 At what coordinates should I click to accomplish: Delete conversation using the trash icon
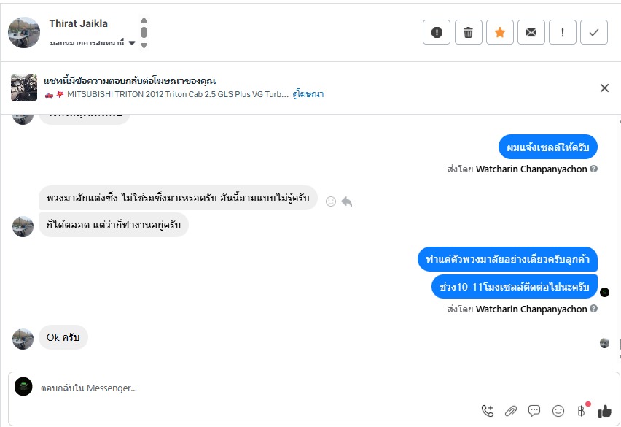(468, 32)
